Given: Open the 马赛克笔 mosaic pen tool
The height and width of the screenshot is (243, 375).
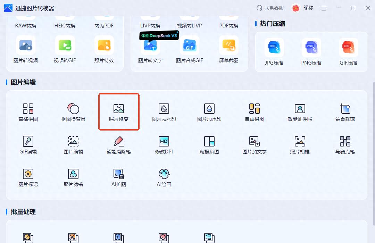Looking at the screenshot, I should (345, 144).
